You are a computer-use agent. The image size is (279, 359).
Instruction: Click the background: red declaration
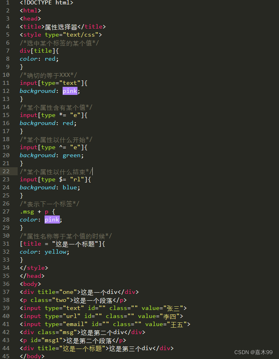(48, 123)
